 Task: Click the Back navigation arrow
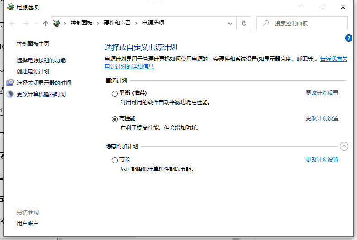click(x=12, y=23)
